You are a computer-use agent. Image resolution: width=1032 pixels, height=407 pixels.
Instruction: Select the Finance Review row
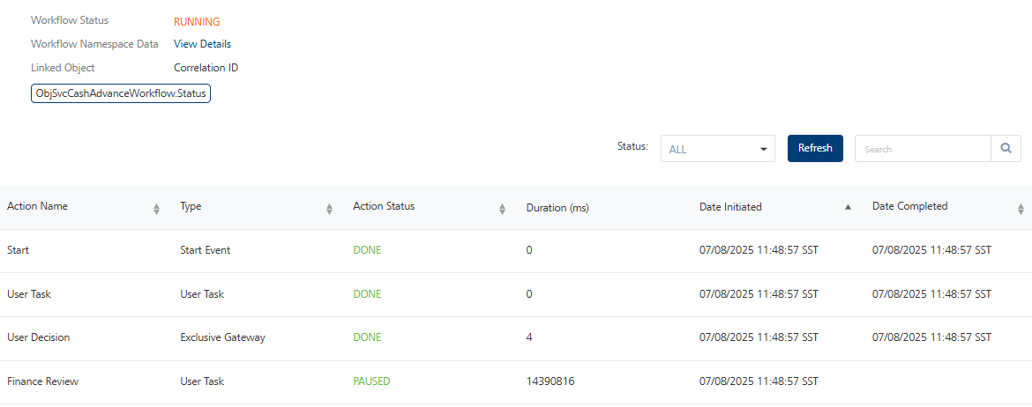42,381
